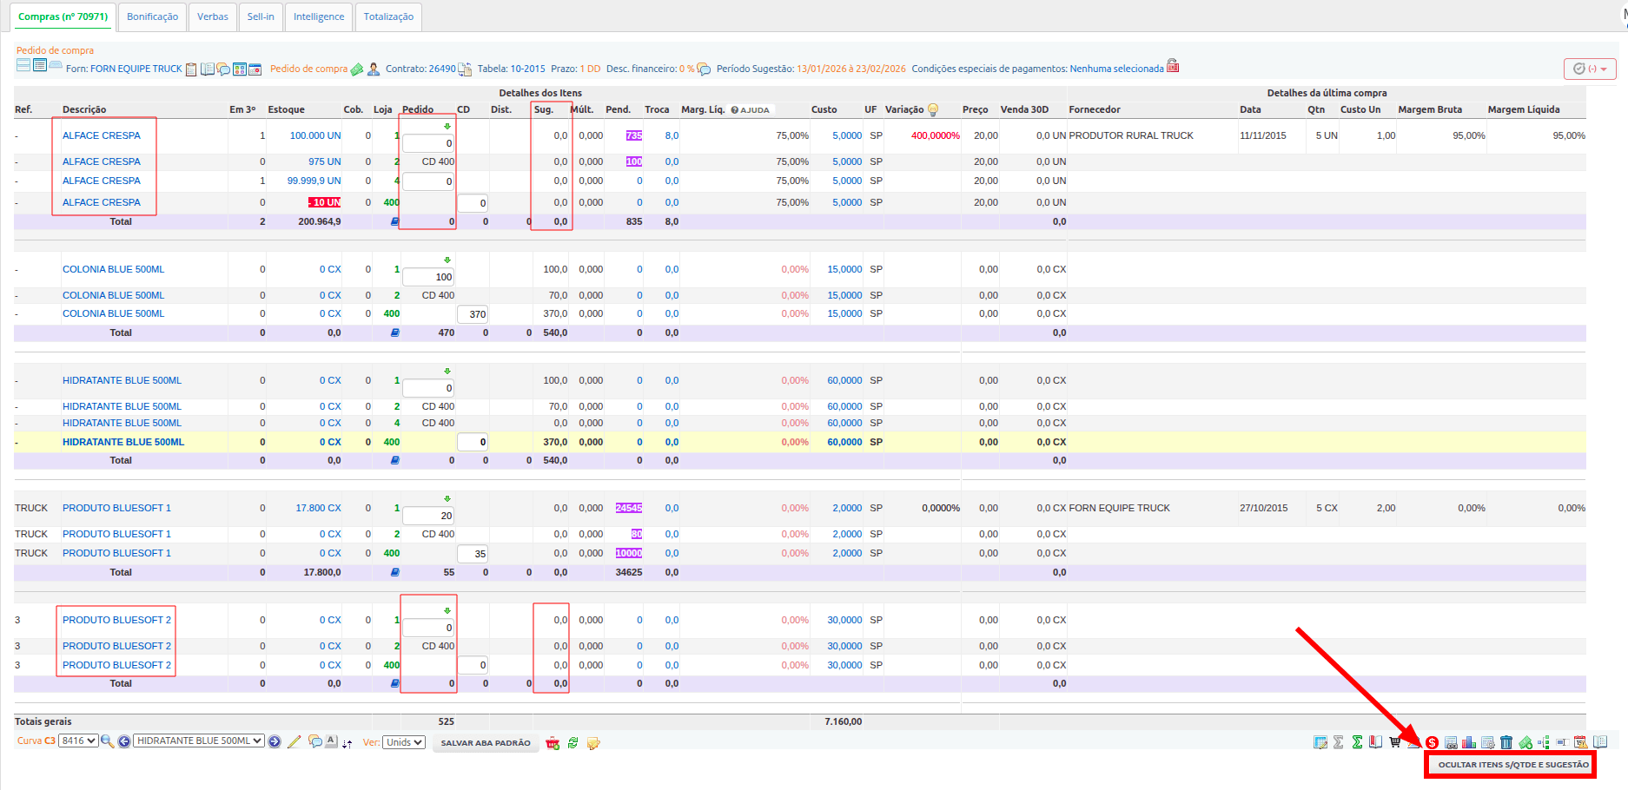Click the red dollar sign icon

(1432, 742)
